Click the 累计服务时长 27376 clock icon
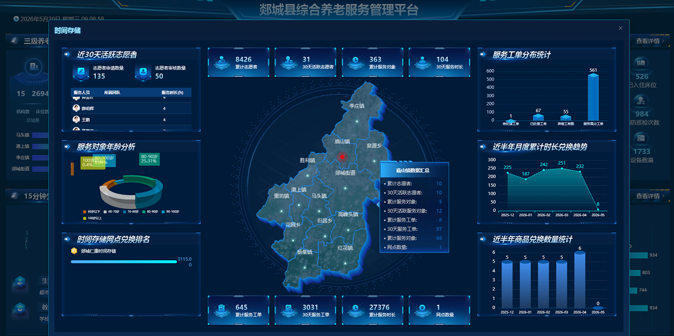This screenshot has height=336, width=674. [x=356, y=310]
